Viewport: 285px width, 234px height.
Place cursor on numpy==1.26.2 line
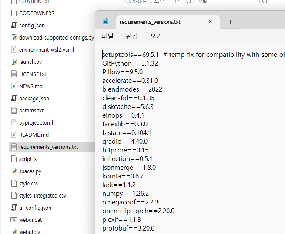[x=125, y=194]
